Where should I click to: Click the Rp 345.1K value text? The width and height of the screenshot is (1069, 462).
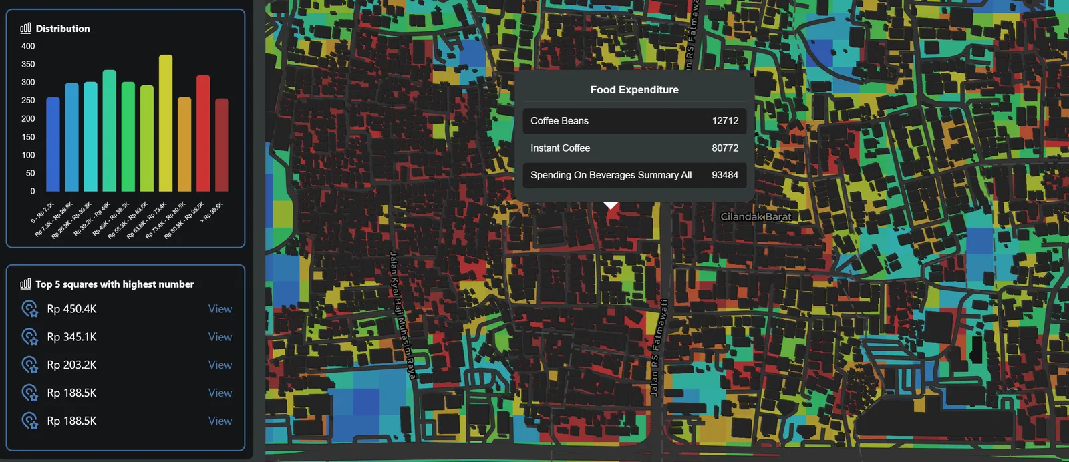click(71, 337)
